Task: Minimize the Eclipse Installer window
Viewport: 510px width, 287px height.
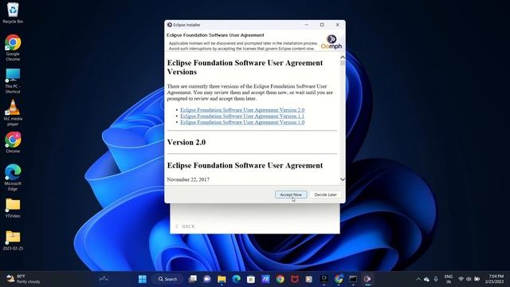Action: [306, 25]
